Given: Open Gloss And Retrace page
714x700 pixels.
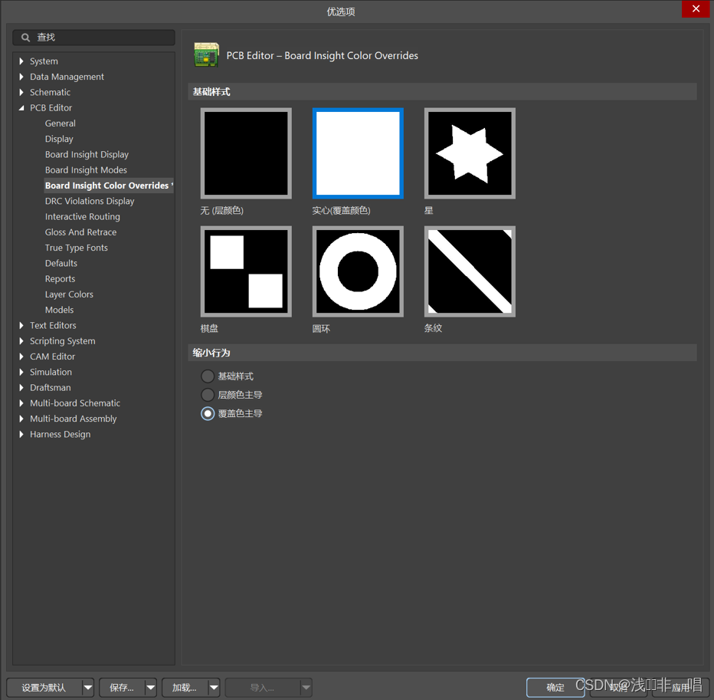Looking at the screenshot, I should click(80, 232).
